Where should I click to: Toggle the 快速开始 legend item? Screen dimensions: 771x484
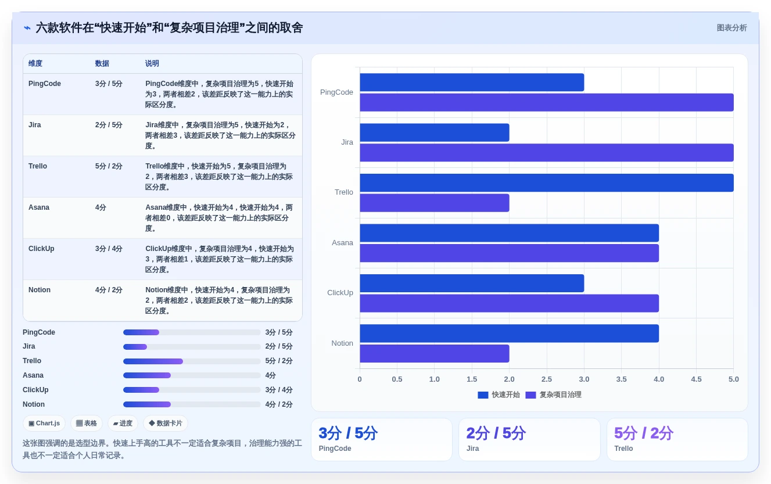499,395
